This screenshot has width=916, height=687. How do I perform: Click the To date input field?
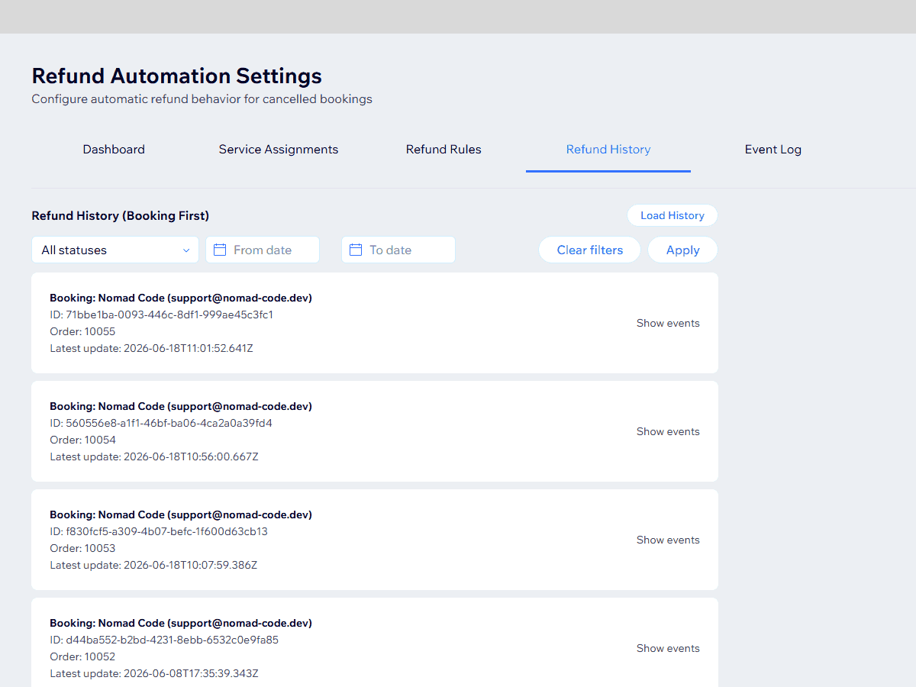coord(398,250)
